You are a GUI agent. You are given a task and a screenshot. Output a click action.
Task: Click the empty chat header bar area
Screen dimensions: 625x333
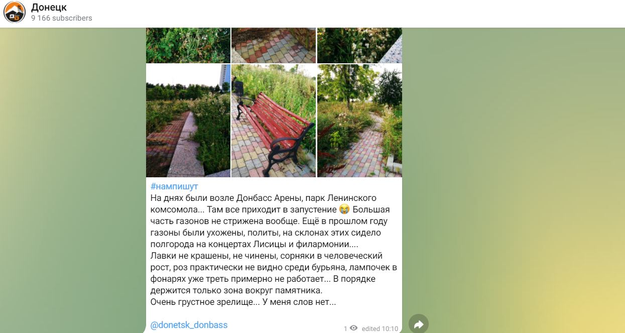pyautogui.click(x=351, y=14)
